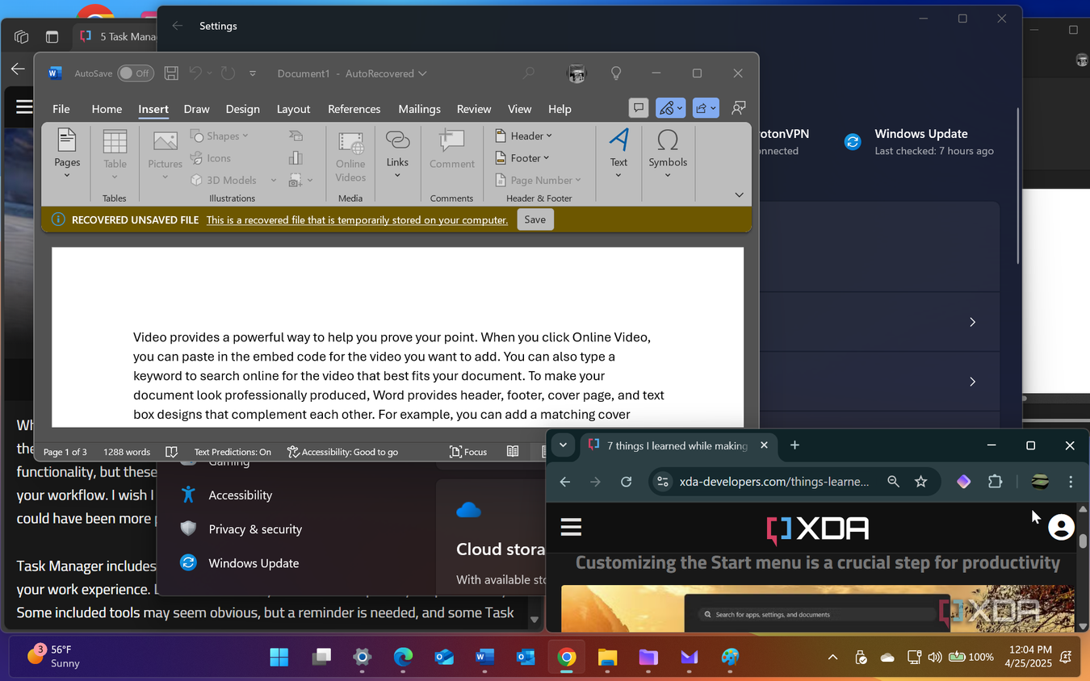Screen dimensions: 1090x681
Task: Click Text Predictions: On in the status bar
Action: pos(233,452)
